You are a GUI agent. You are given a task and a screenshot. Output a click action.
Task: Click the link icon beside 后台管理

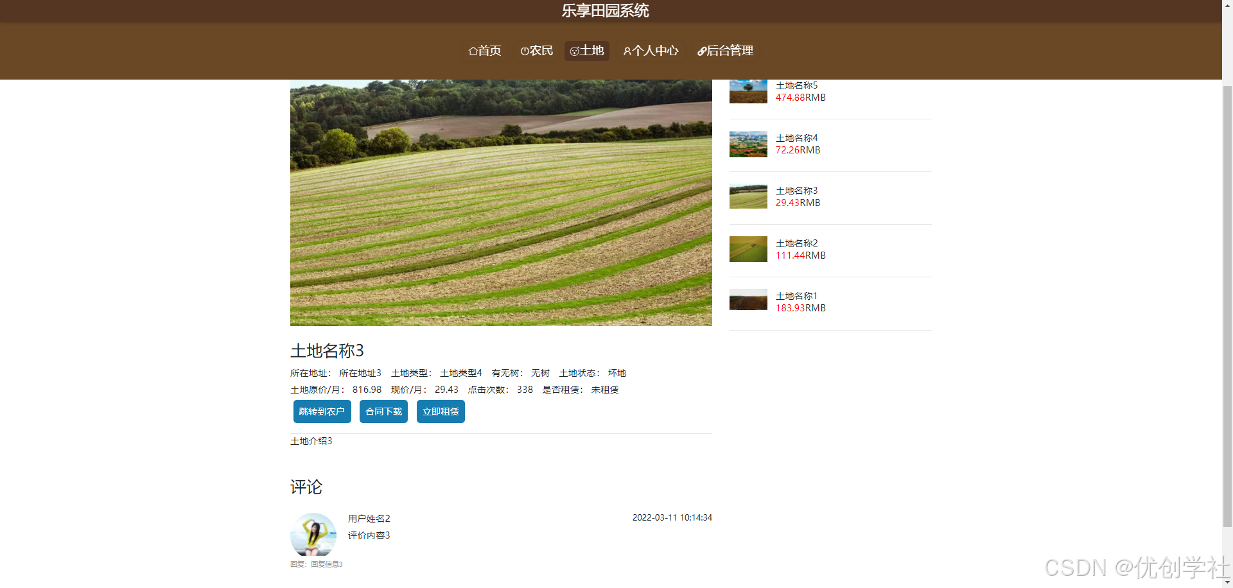pyautogui.click(x=702, y=51)
